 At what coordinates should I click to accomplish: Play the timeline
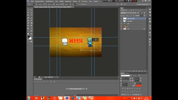pyautogui.click(x=41, y=81)
